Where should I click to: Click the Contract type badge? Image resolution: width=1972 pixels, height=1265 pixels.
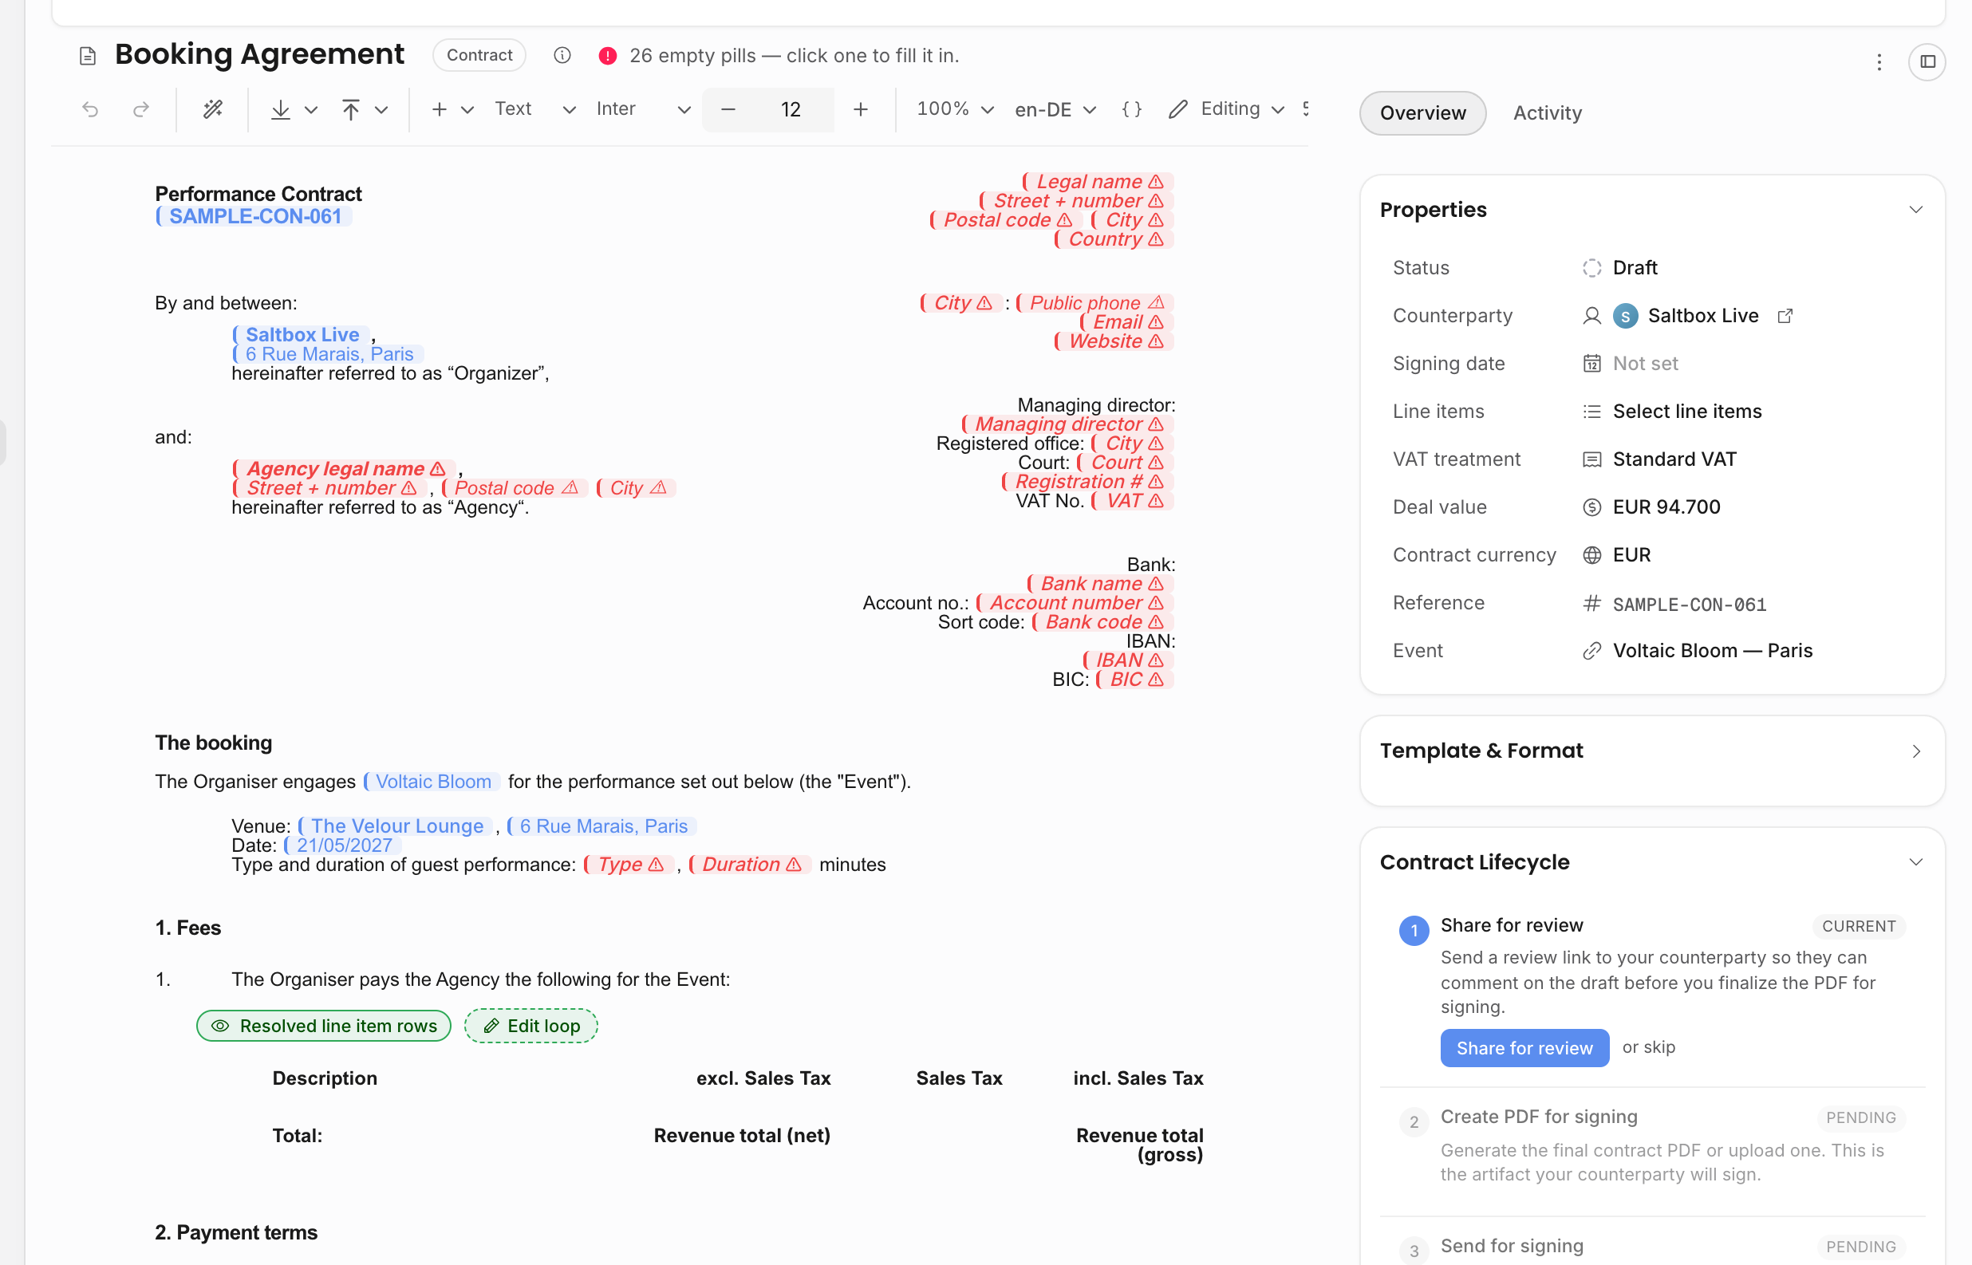[x=479, y=55]
